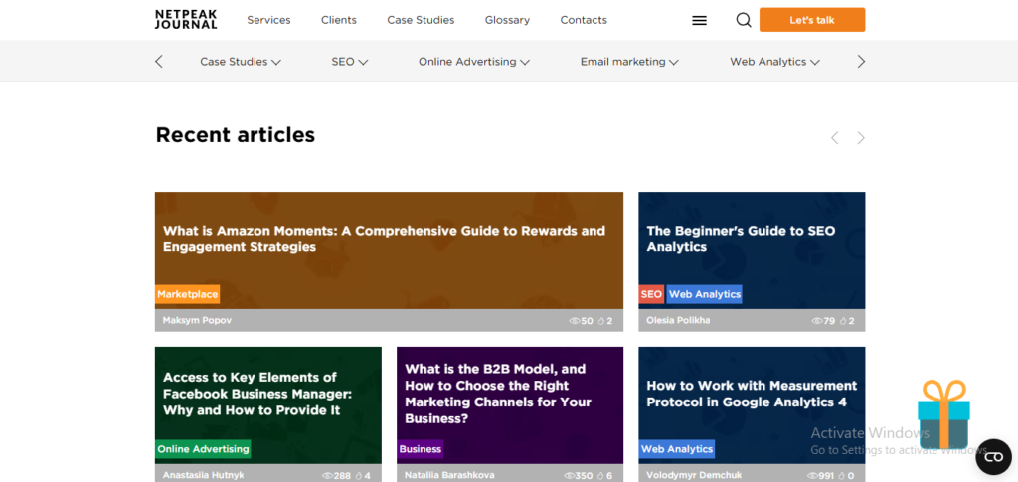Click views eye icon on Facebook Business Manager card
Screen dimensions: 1018x482
click(327, 475)
